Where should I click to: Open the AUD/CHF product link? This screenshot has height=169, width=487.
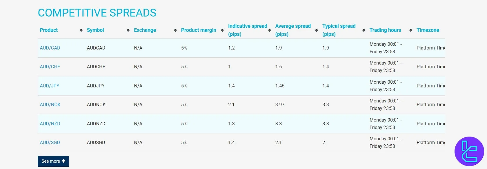(50, 67)
